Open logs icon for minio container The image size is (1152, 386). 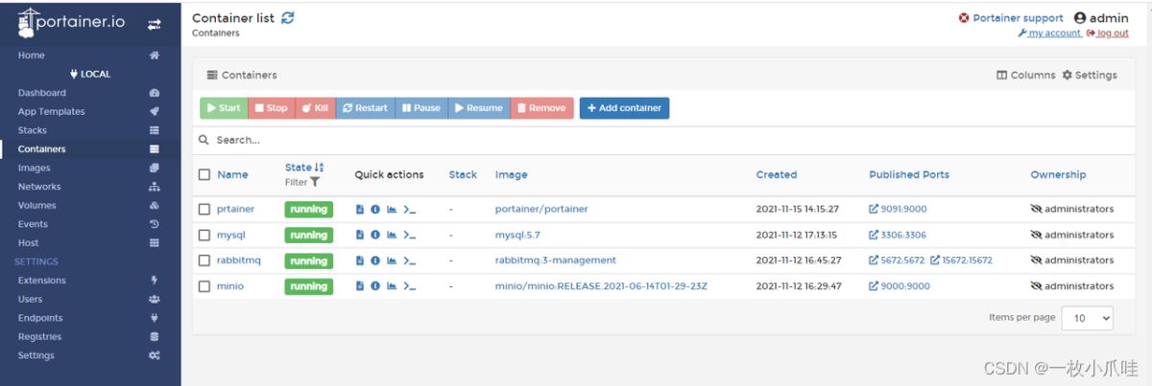coord(360,285)
